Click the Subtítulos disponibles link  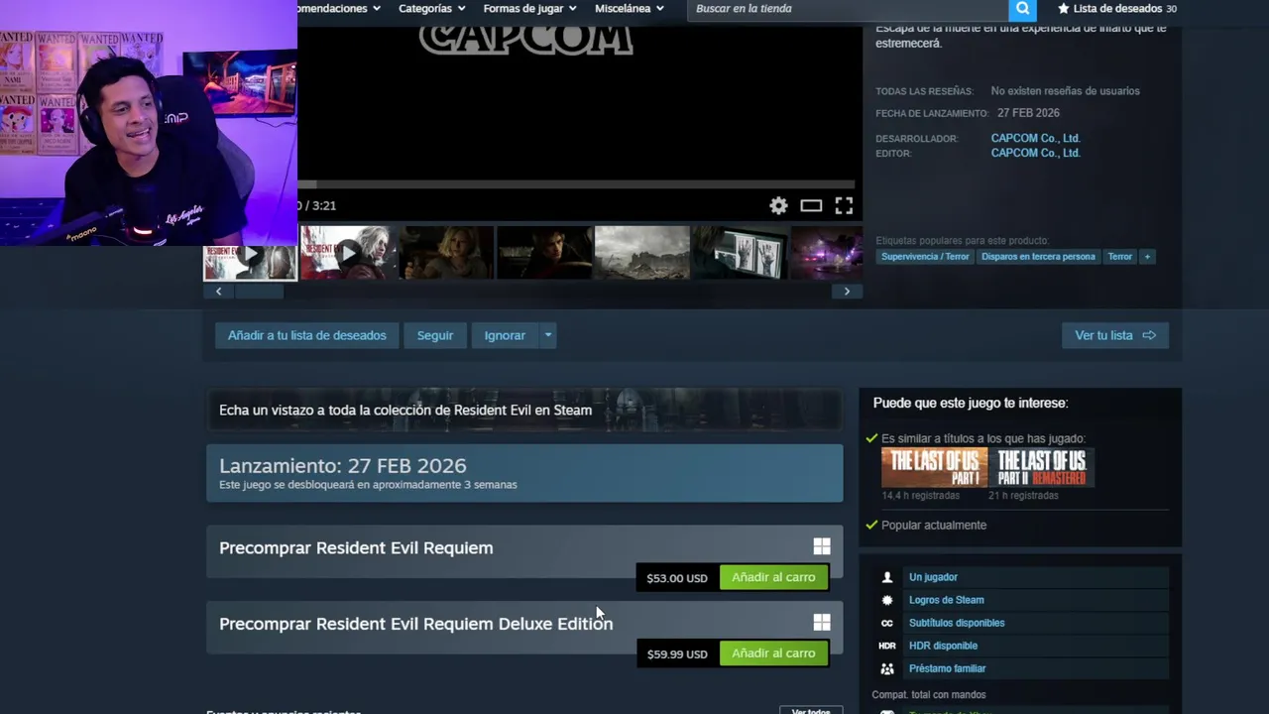click(957, 623)
